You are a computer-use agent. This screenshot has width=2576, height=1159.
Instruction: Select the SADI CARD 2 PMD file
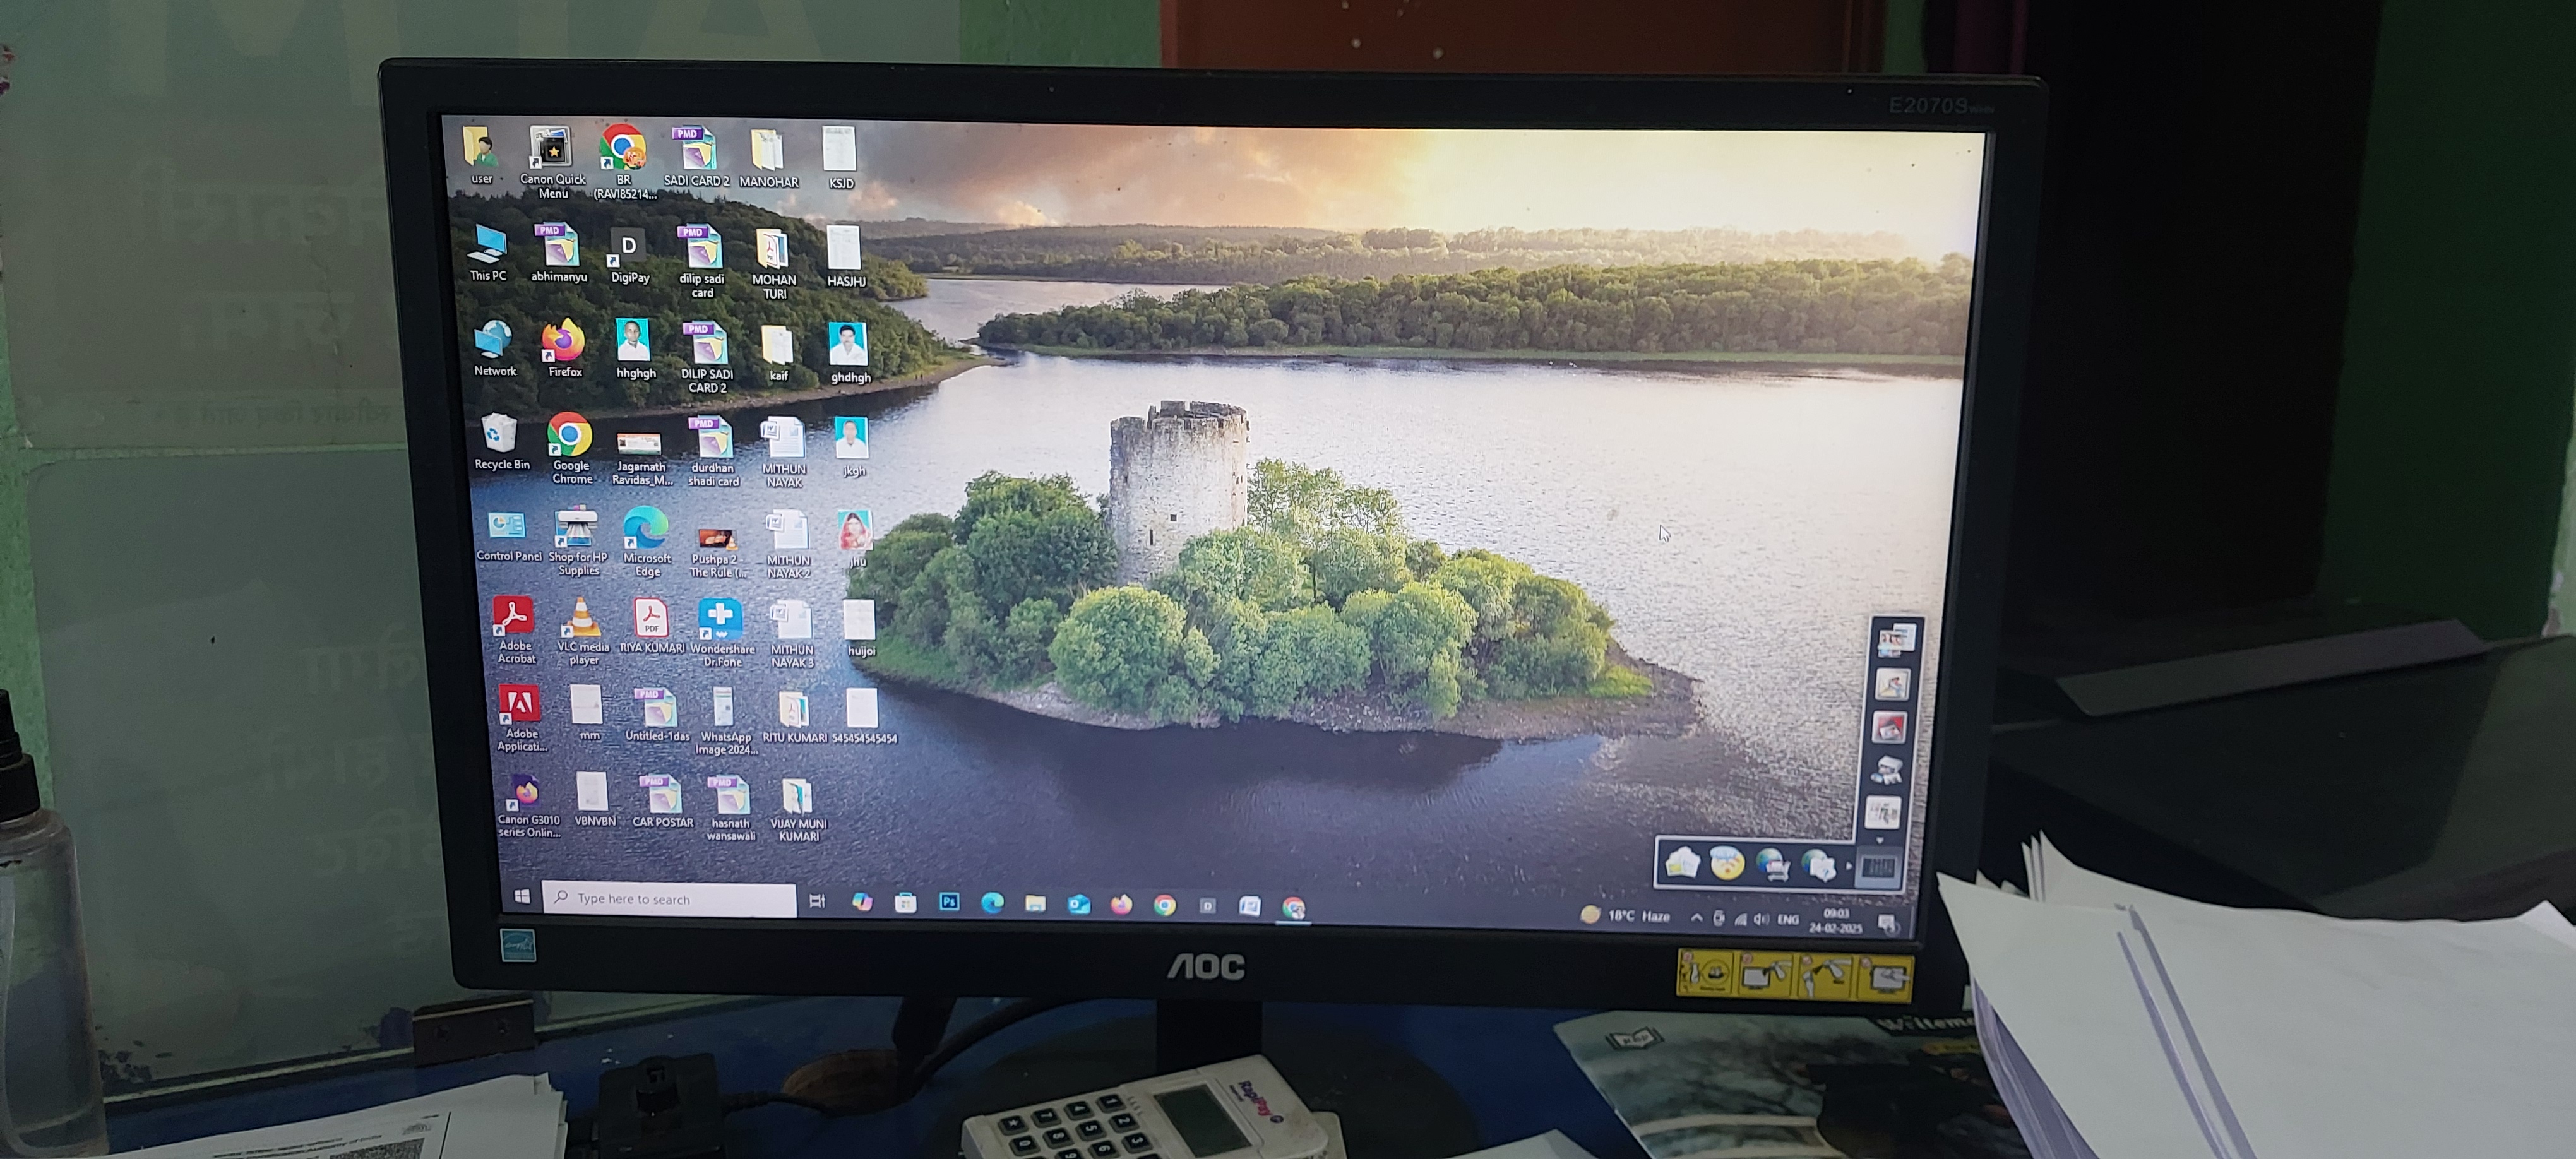click(697, 157)
